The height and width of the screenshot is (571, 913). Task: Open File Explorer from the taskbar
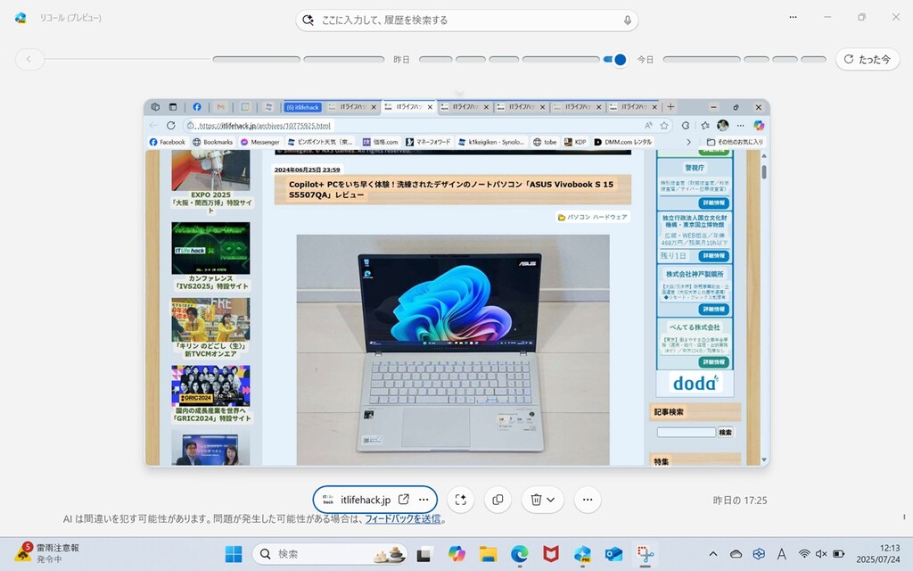(x=488, y=553)
